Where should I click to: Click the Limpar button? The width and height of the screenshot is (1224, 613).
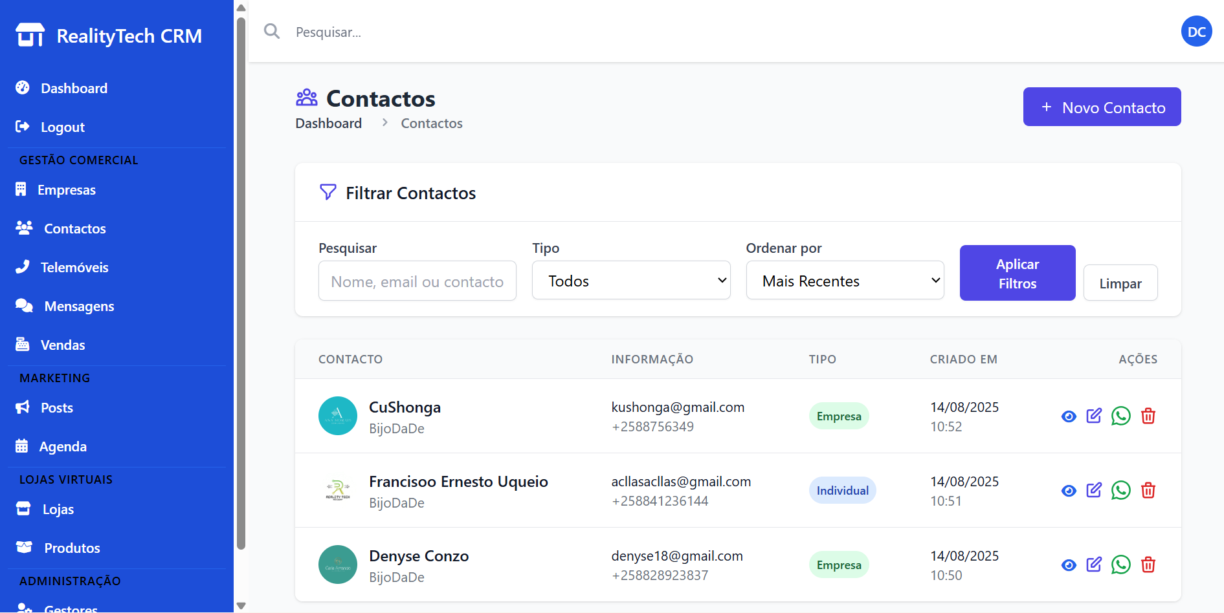[x=1120, y=283]
